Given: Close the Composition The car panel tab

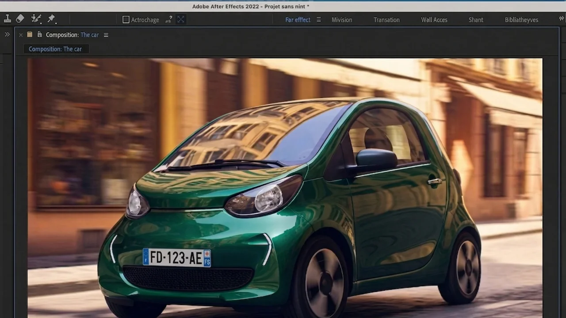Looking at the screenshot, I should click(x=21, y=35).
